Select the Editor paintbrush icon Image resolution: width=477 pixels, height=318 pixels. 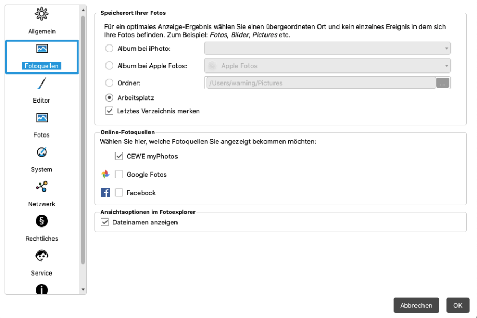(41, 84)
